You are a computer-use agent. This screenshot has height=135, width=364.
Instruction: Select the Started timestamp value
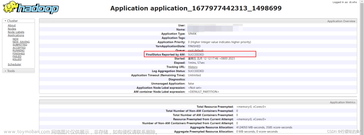pos(211,59)
